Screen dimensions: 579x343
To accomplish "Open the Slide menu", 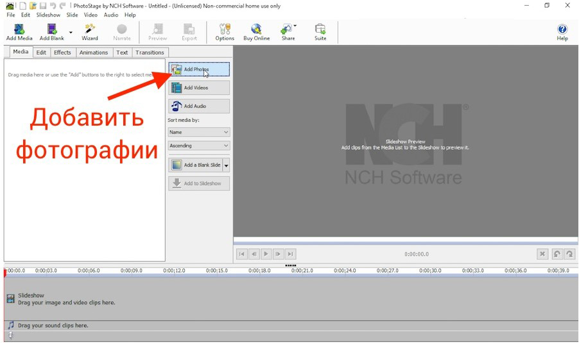I will [72, 15].
